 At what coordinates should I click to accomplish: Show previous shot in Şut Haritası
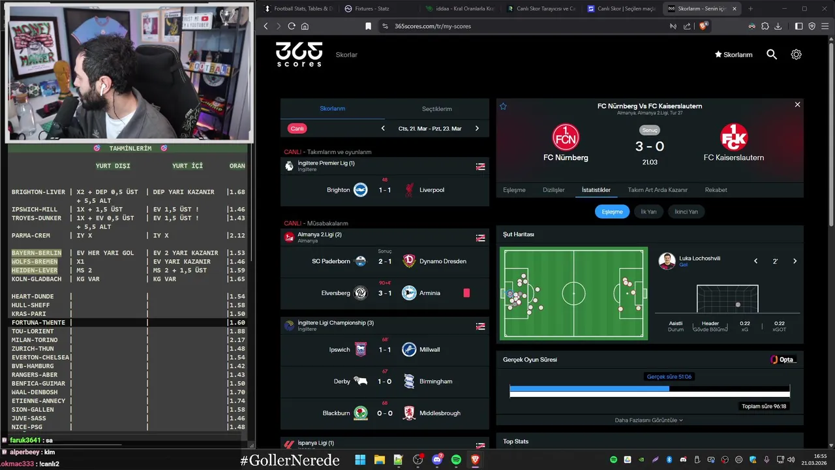755,261
